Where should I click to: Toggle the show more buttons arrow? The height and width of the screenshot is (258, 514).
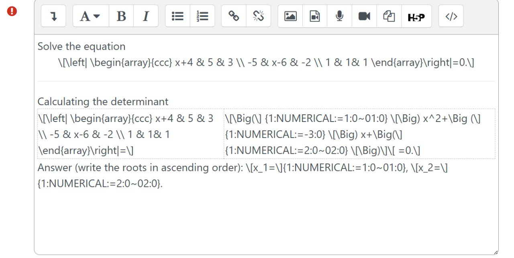pos(53,16)
